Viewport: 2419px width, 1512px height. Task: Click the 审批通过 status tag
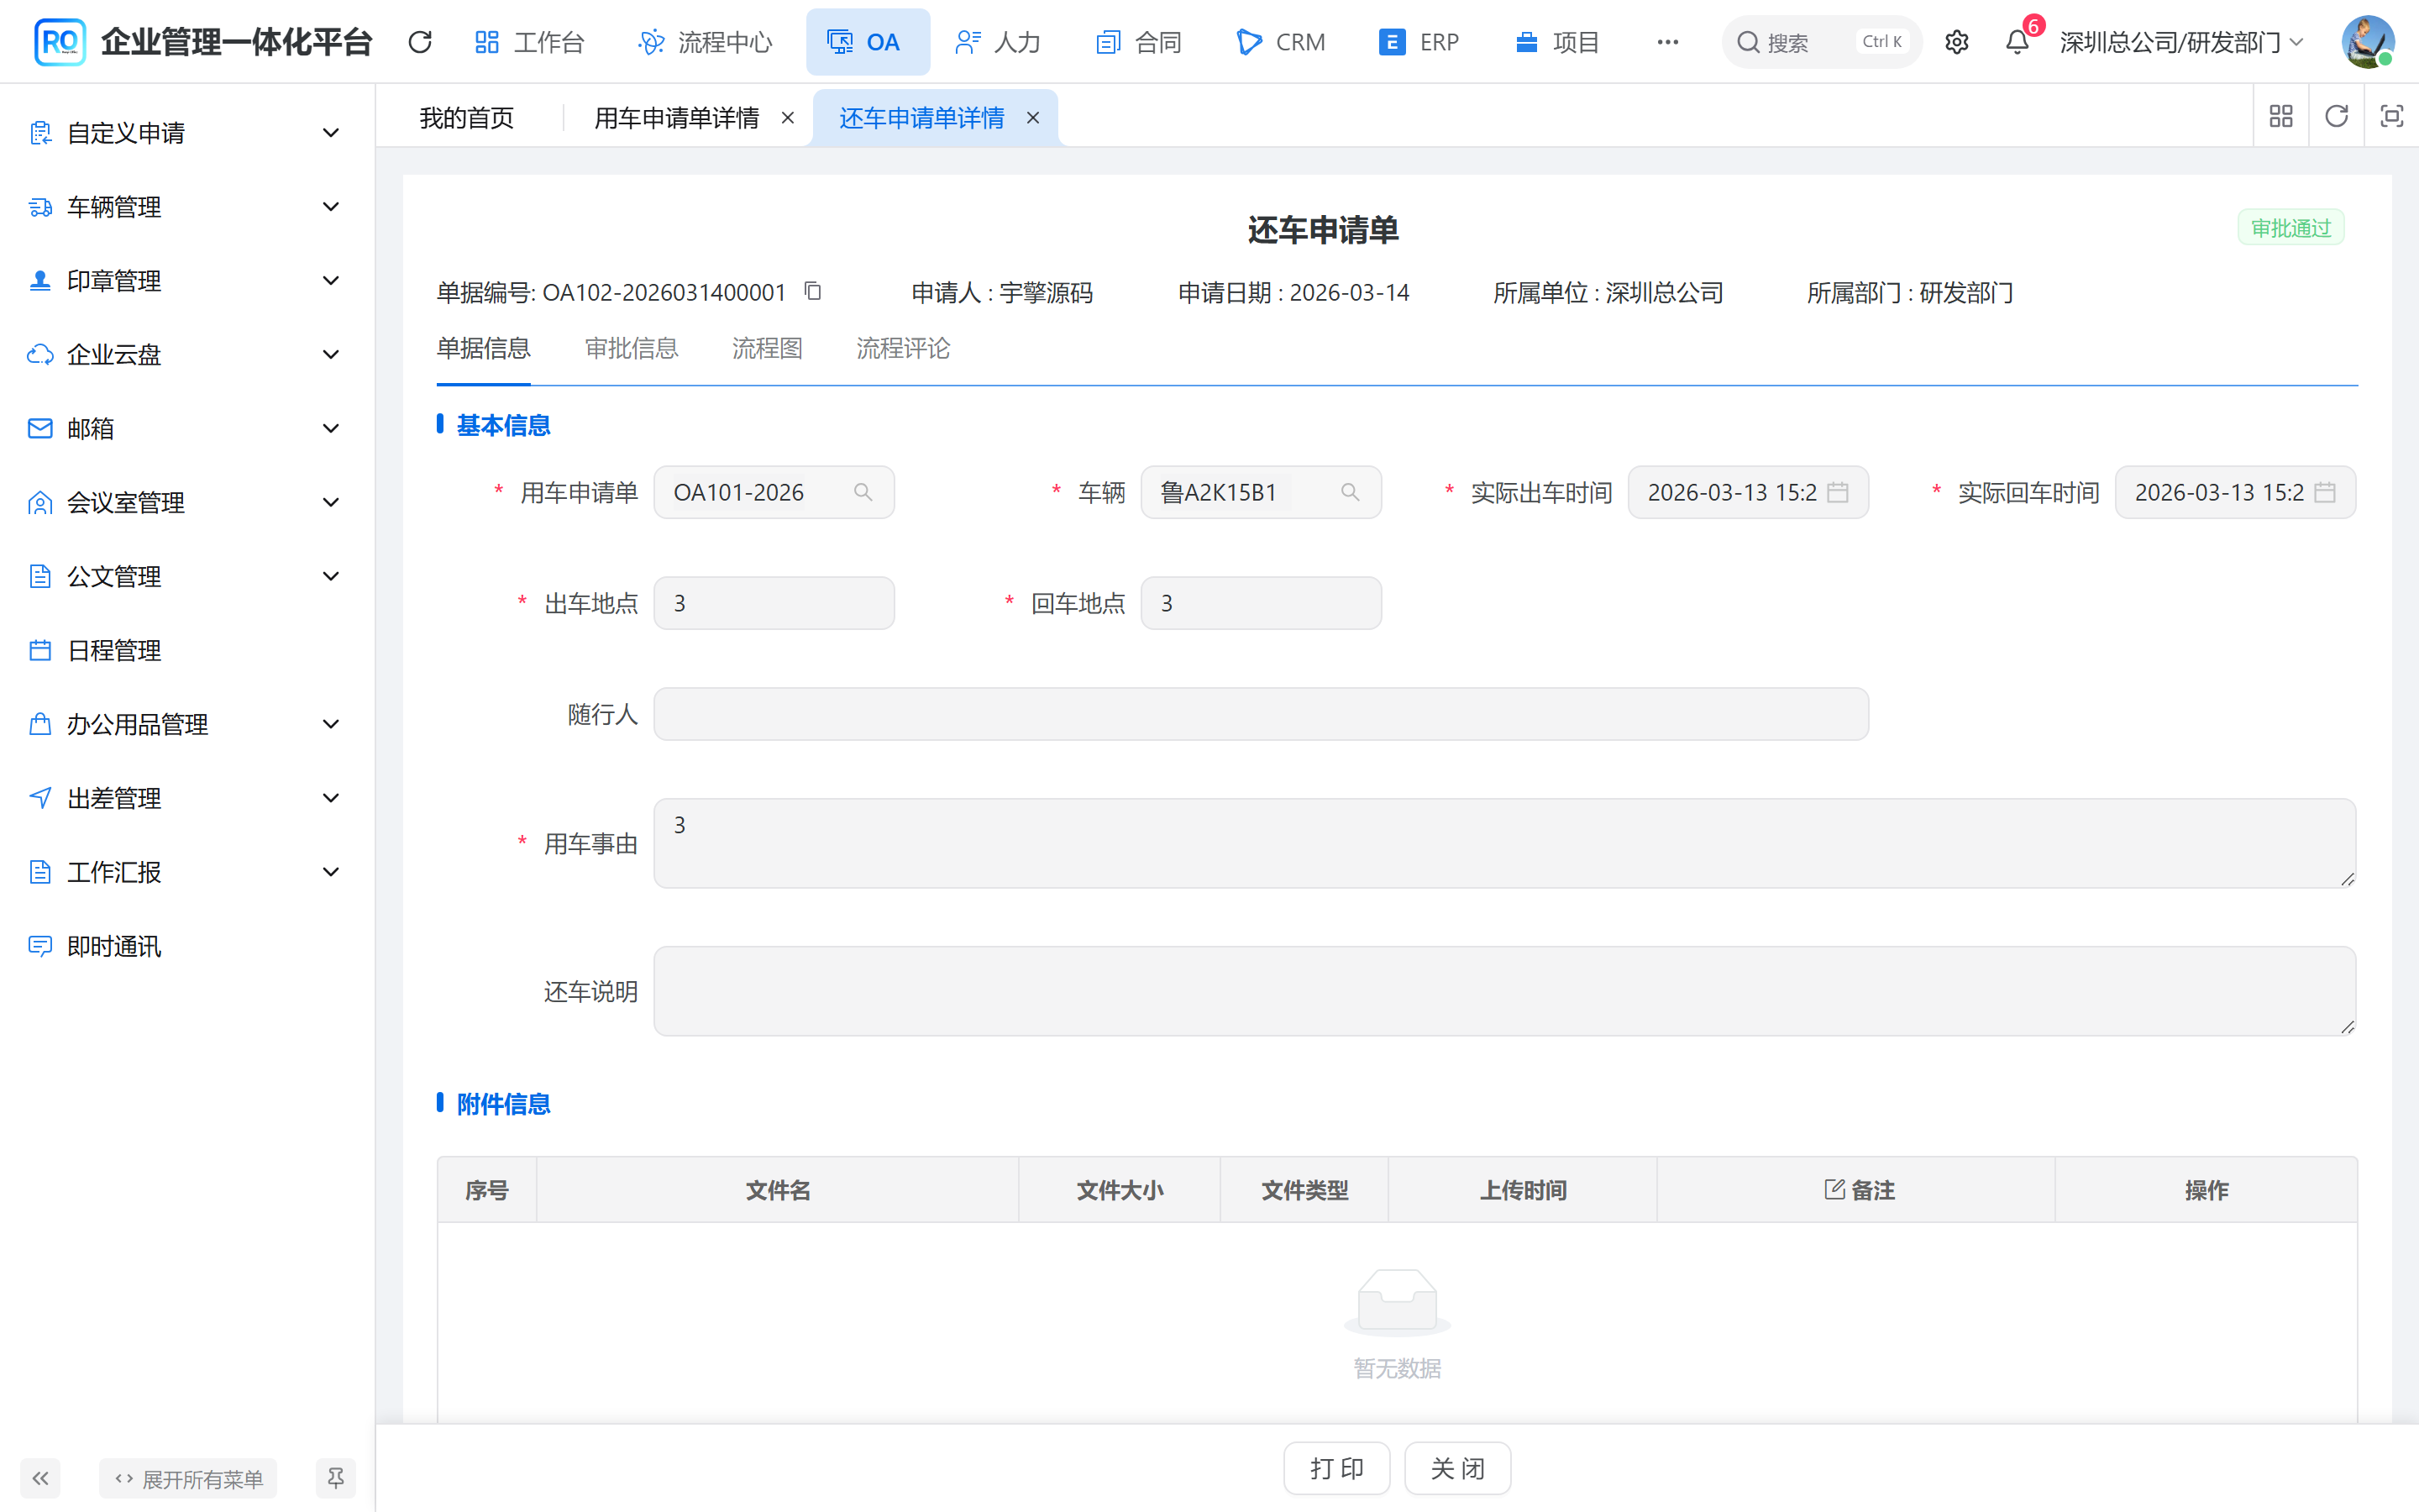2291,228
